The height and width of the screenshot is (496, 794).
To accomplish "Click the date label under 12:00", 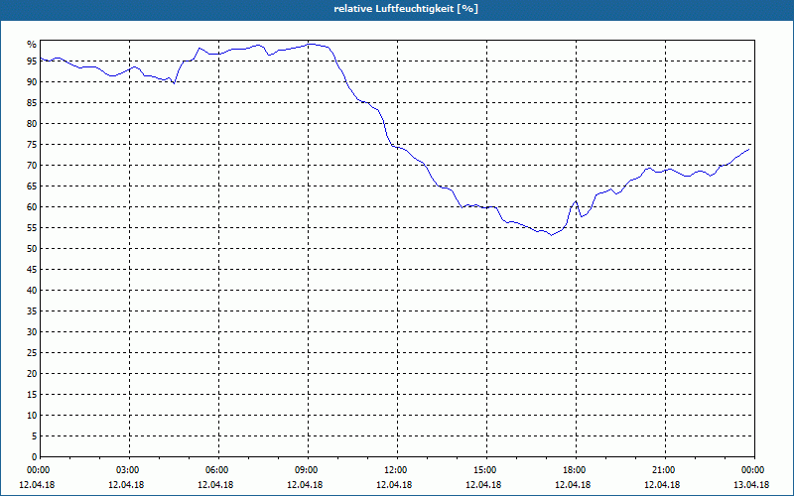I will [x=394, y=485].
